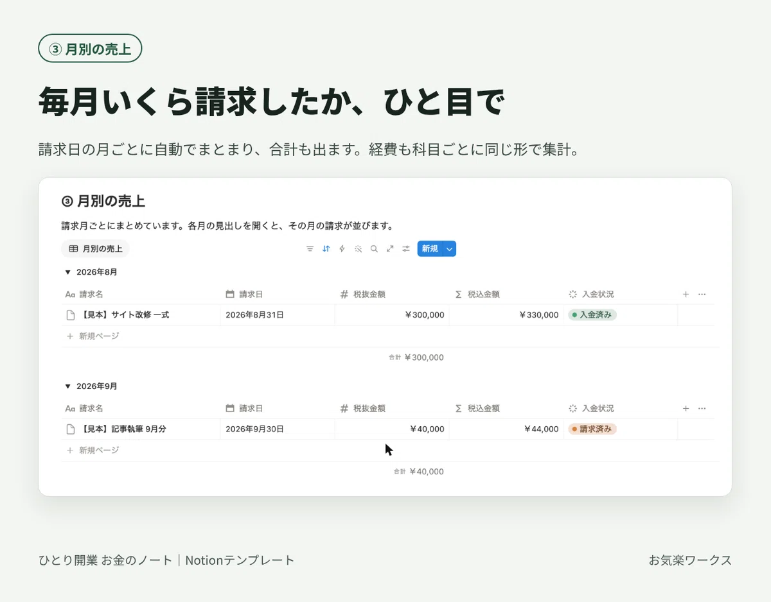Screen dimensions: 771x602
Task: Click the expand to full page arrows icon
Action: click(x=390, y=248)
